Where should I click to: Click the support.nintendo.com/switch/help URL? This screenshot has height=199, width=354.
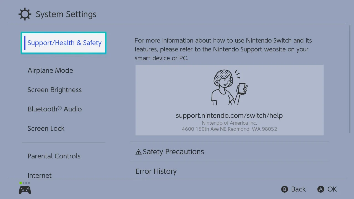click(x=229, y=116)
